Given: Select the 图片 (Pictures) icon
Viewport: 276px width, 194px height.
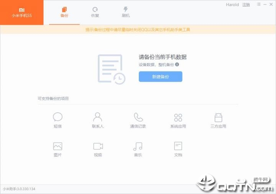Looking at the screenshot, I should (x=58, y=146).
